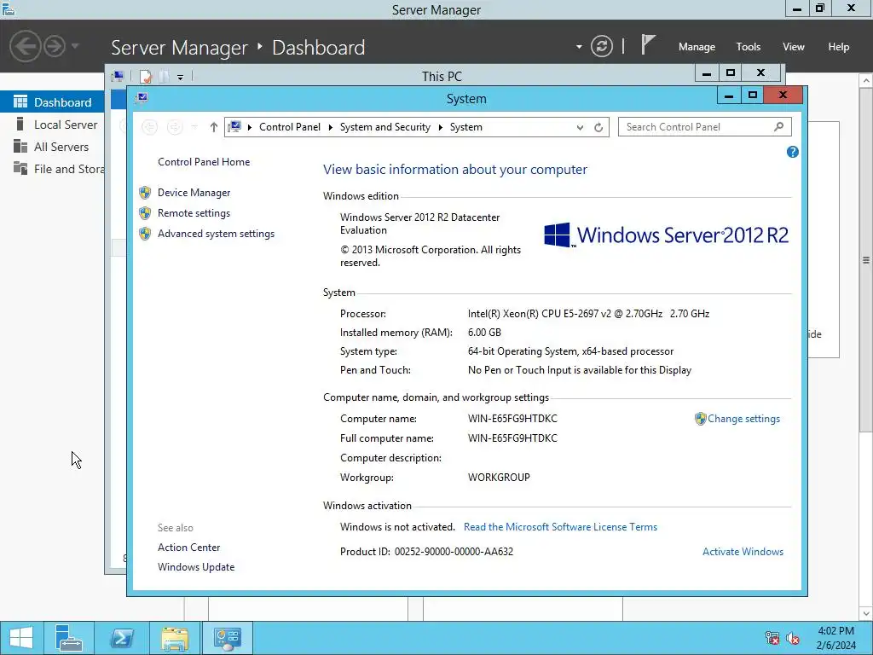This screenshot has height=655, width=873.
Task: Open Server Manager's View menu
Action: (794, 47)
